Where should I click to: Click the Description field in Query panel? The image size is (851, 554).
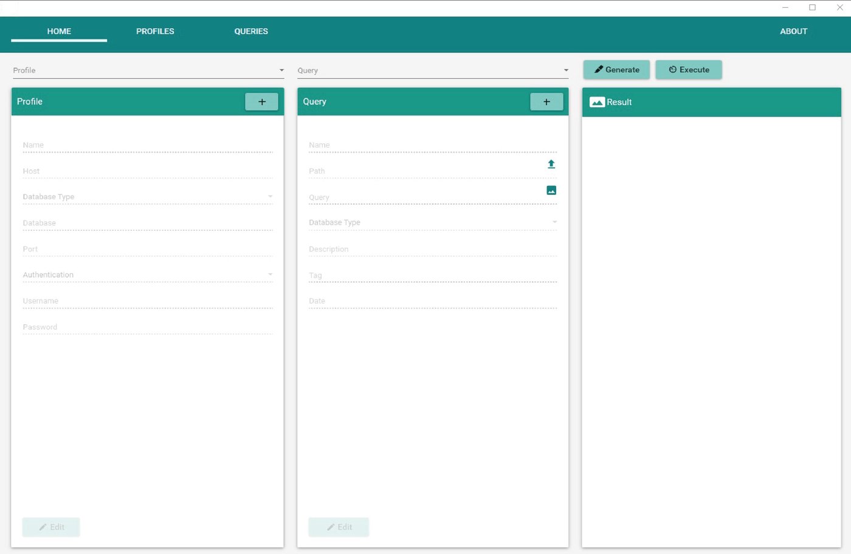(432, 249)
